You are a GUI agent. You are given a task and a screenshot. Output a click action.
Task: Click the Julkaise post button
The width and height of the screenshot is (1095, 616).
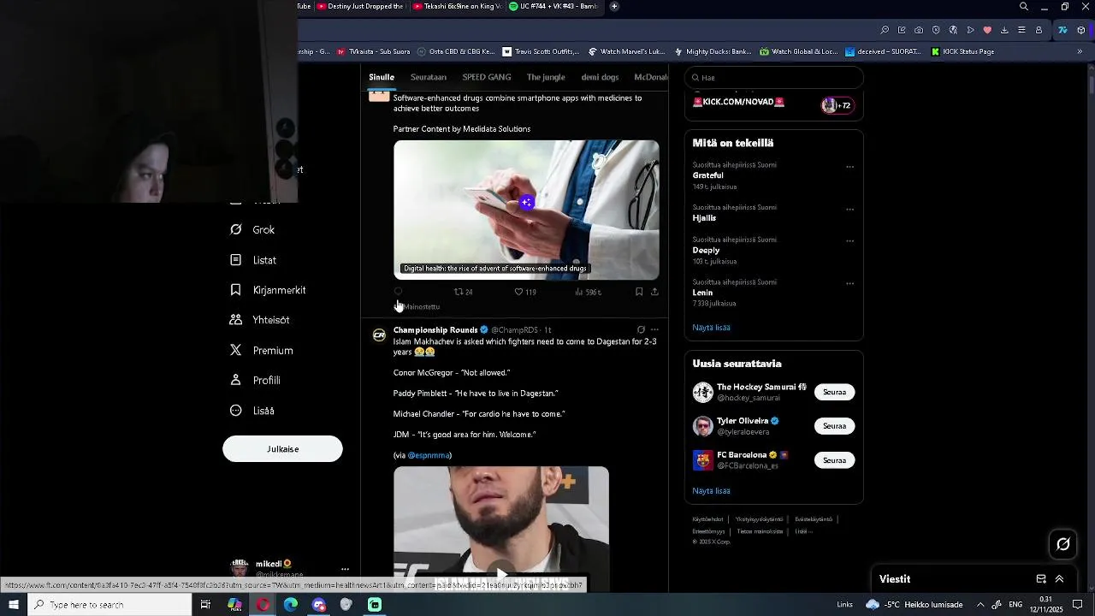point(282,449)
